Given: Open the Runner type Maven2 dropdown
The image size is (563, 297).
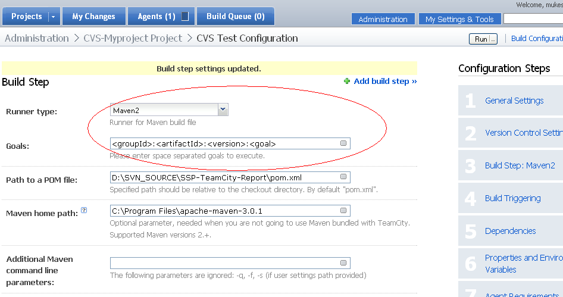Looking at the screenshot, I should click(x=169, y=110).
